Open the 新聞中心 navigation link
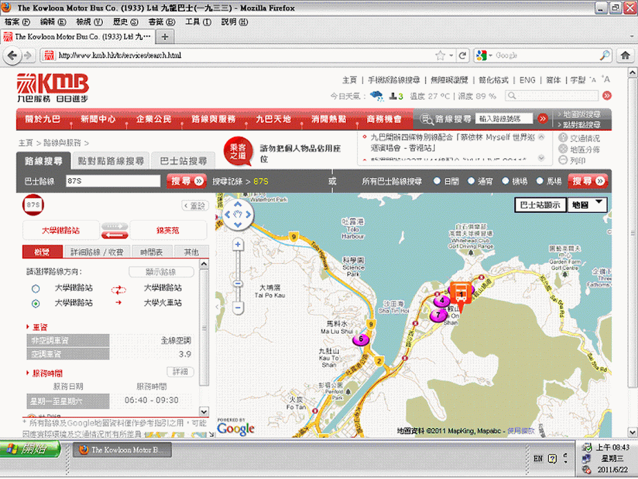 (x=98, y=119)
